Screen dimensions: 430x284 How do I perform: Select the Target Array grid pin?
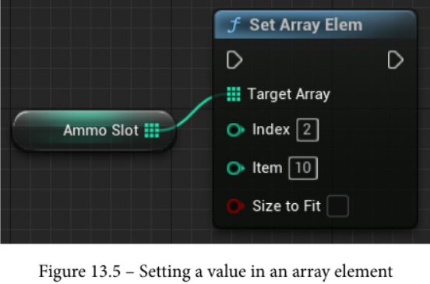point(234,94)
